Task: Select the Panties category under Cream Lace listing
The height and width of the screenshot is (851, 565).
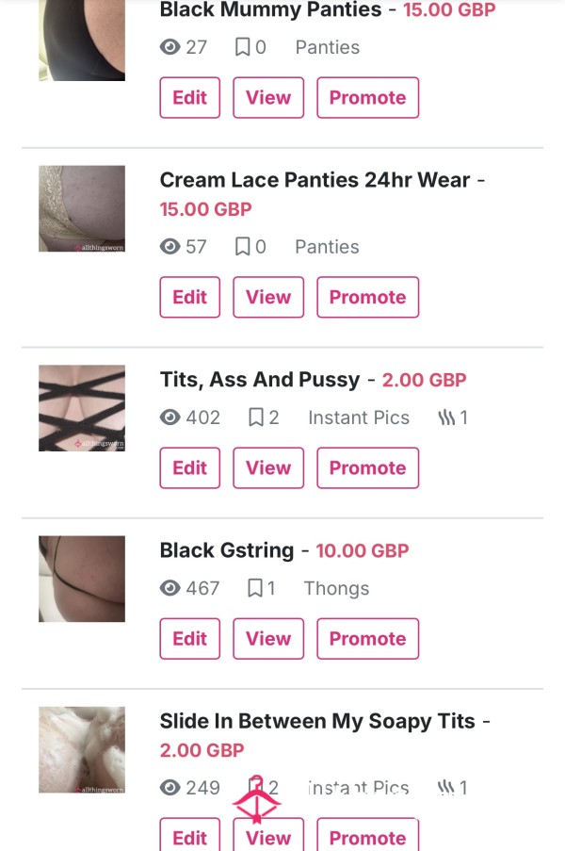Action: coord(327,247)
